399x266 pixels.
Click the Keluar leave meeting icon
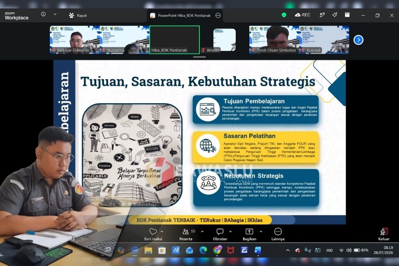[384, 231]
